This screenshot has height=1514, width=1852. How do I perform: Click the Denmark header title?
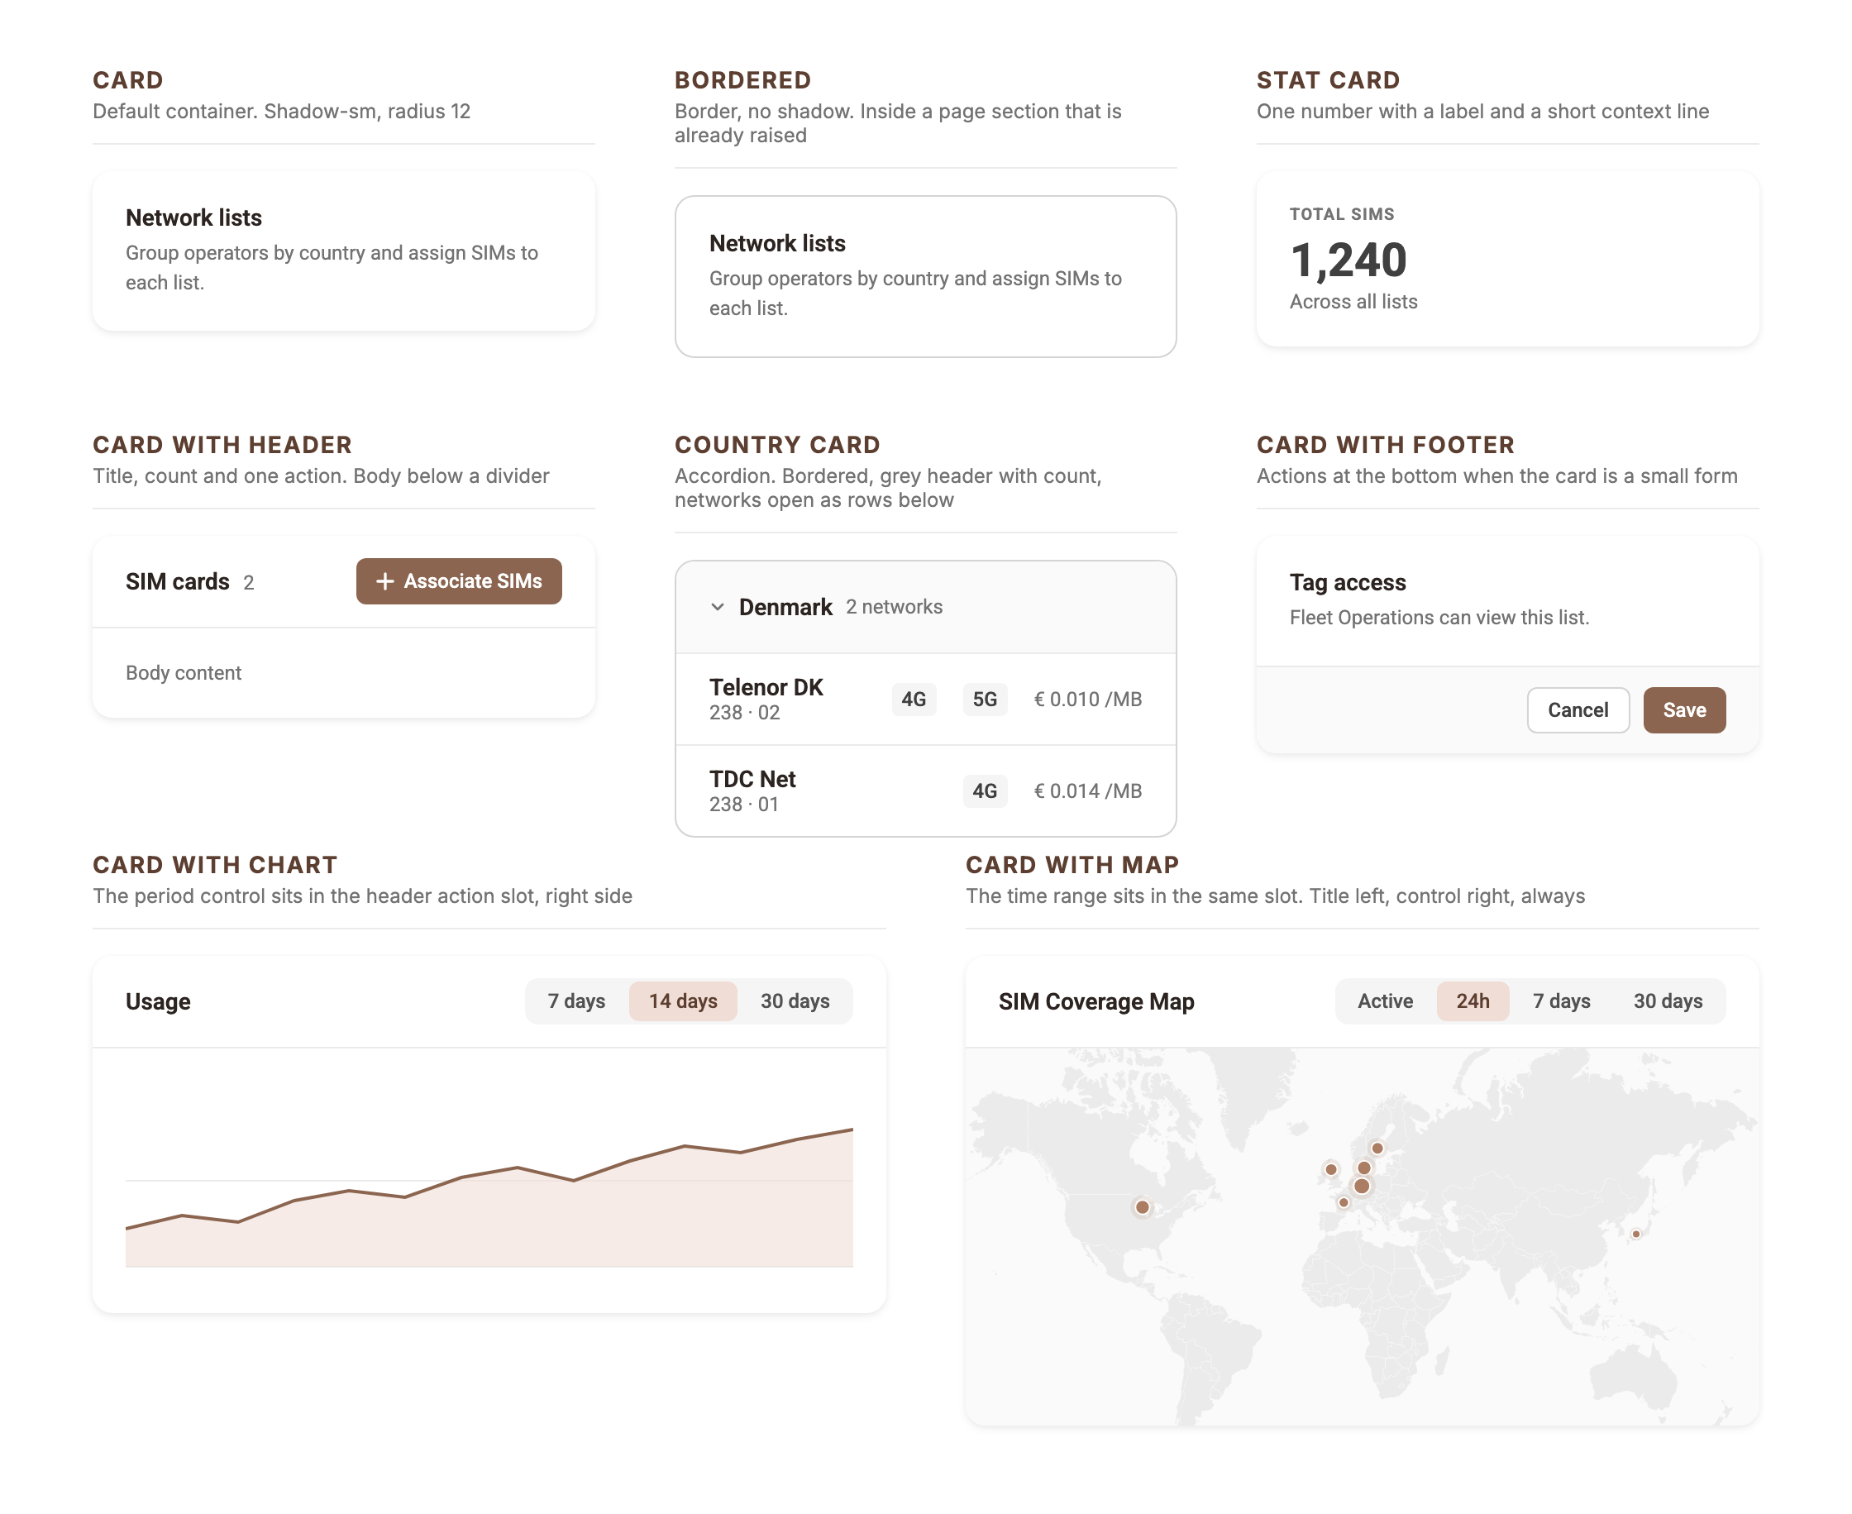click(785, 607)
